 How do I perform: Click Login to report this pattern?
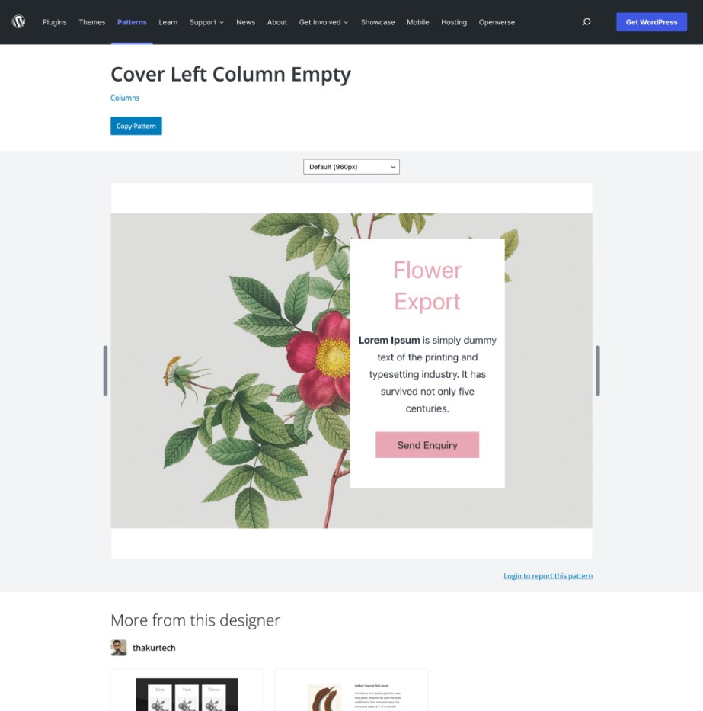pos(548,576)
